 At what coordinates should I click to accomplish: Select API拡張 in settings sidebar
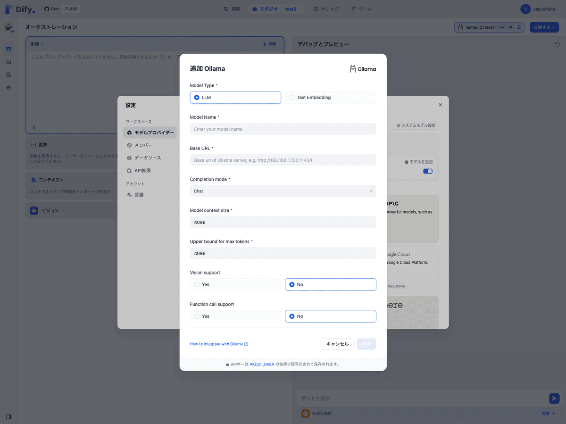(x=150, y=170)
